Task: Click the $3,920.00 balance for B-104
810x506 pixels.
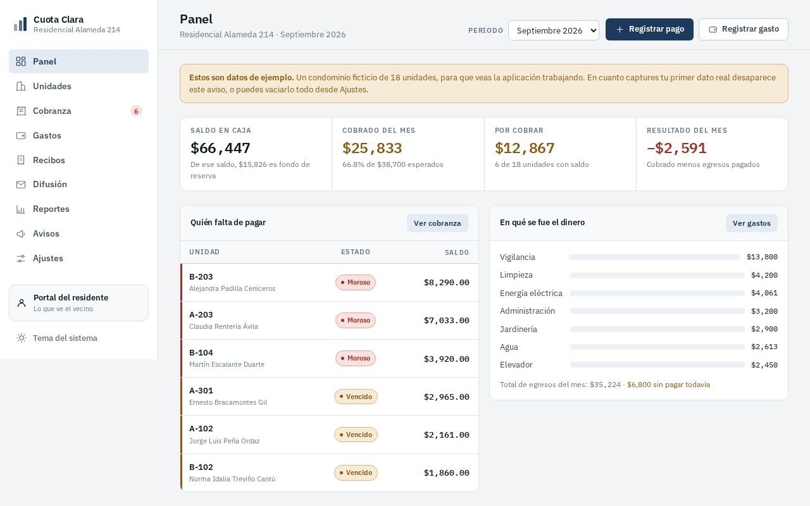Action: [447, 359]
